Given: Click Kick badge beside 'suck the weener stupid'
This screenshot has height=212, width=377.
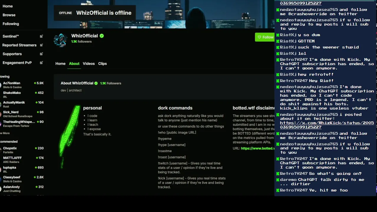Looking at the screenshot, I should [277, 47].
